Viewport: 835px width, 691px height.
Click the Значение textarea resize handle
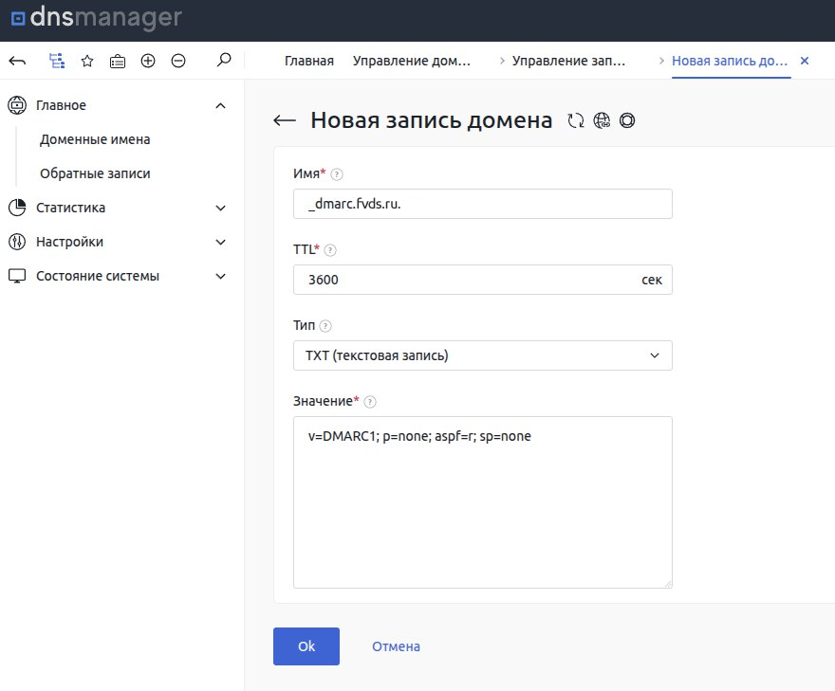tap(668, 584)
